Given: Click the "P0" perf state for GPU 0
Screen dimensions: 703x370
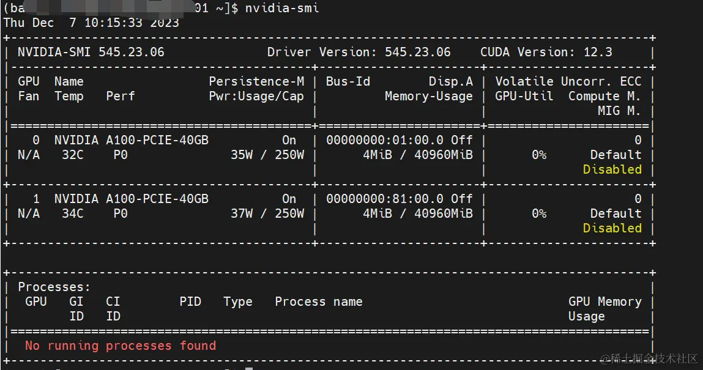Looking at the screenshot, I should click(x=120, y=155).
